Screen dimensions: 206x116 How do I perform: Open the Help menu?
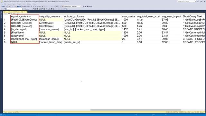coord(34,4)
